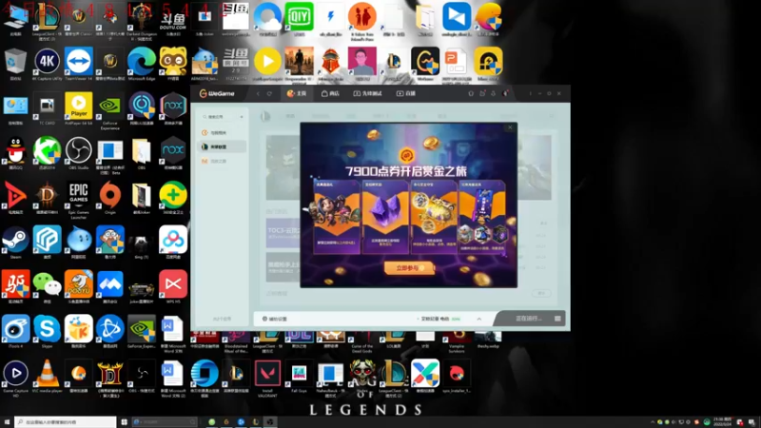Open the Epic Games Launcher shortcut
This screenshot has height=428, width=761.
tap(79, 200)
